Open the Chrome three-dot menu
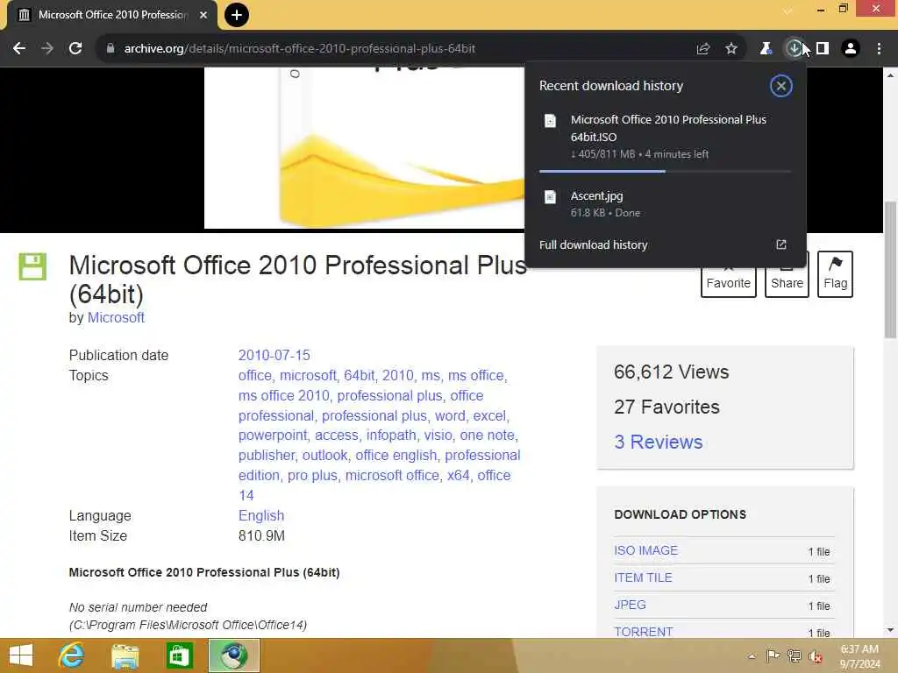 (x=879, y=49)
